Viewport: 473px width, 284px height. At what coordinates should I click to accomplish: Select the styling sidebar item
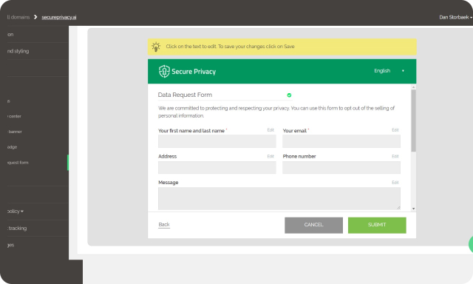tap(18, 51)
